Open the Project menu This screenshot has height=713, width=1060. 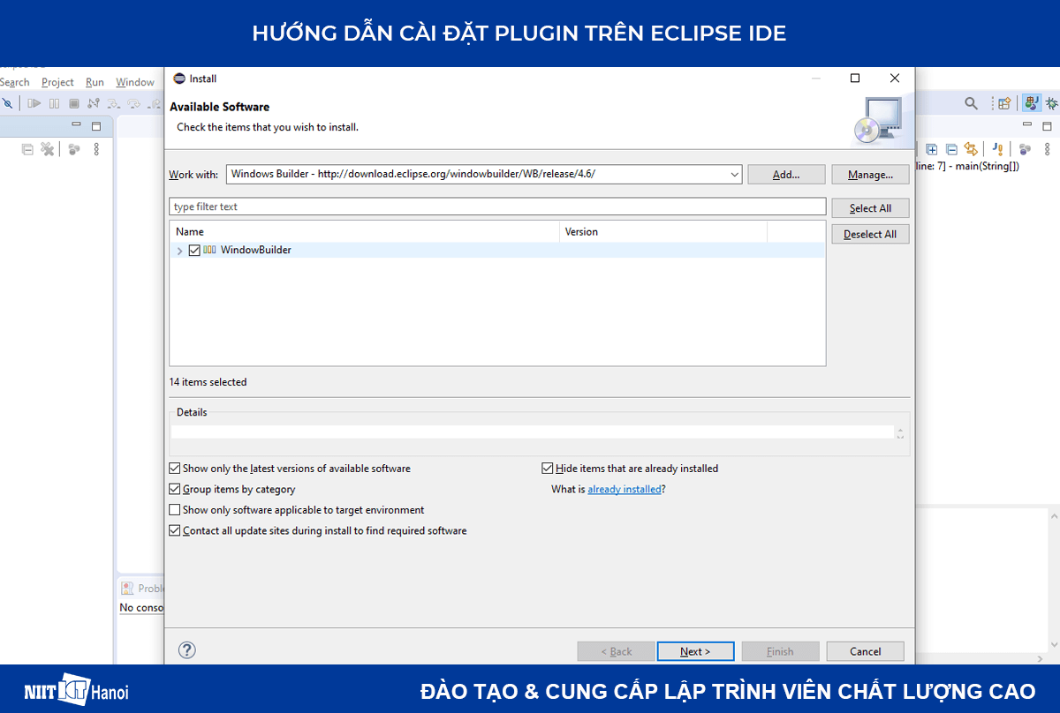(x=57, y=81)
